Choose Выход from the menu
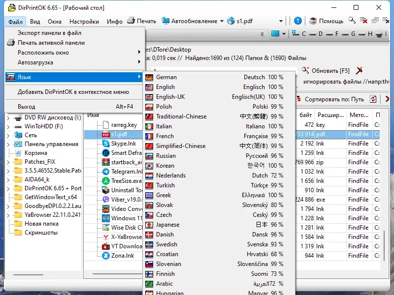The image size is (394, 295). 75,107
